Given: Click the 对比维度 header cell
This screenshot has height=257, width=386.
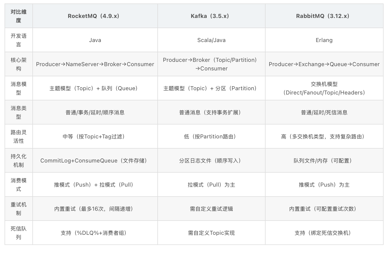Looking at the screenshot, I should click(x=19, y=16).
